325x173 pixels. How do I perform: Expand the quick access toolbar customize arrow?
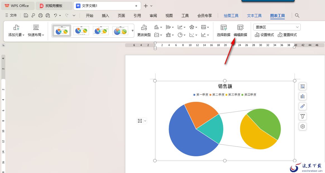click(74, 15)
